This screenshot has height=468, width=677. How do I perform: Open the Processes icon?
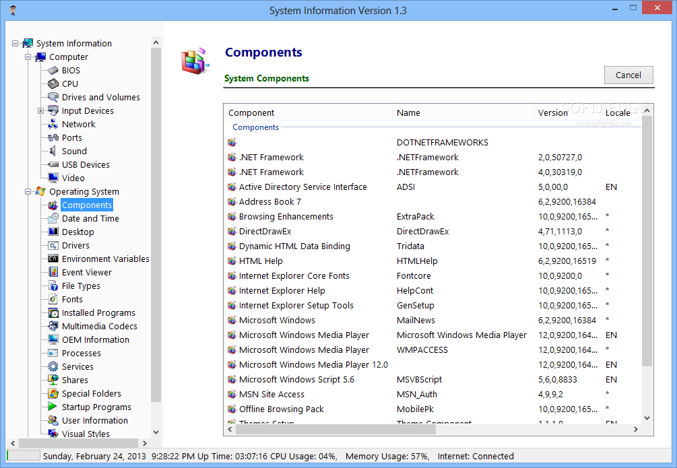click(x=53, y=353)
